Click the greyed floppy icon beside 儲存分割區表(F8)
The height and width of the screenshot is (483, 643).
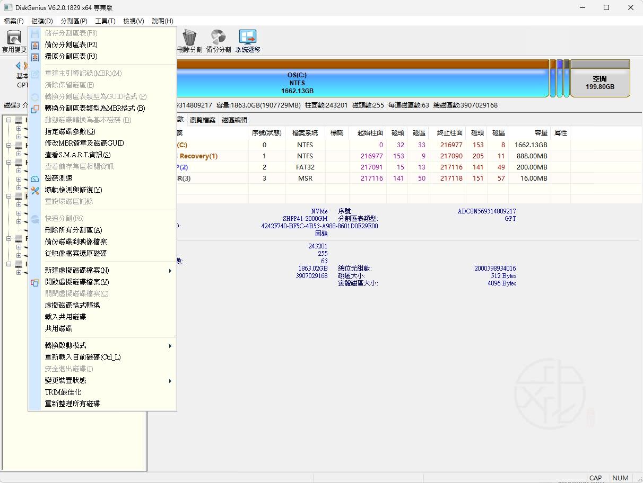point(35,33)
